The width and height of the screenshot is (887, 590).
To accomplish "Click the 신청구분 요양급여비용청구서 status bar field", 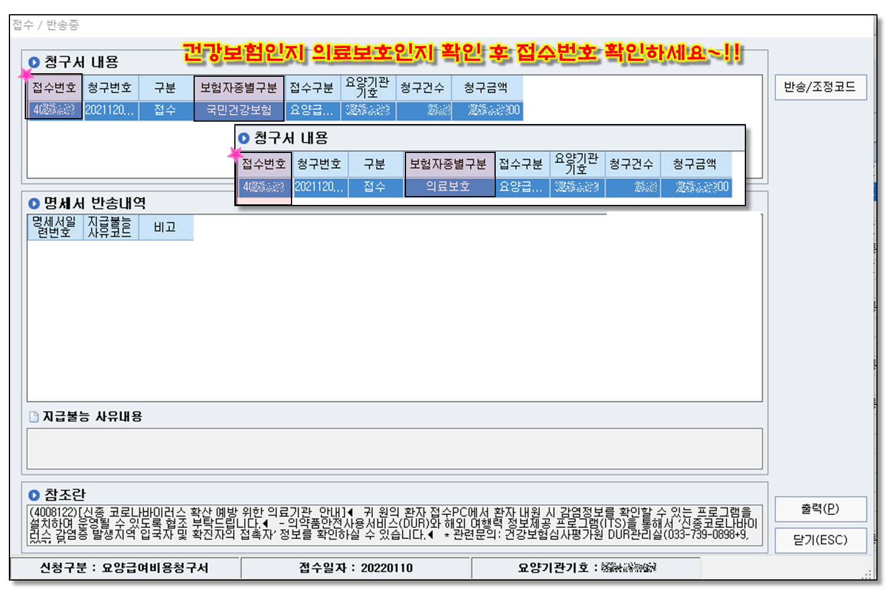I will (x=124, y=568).
